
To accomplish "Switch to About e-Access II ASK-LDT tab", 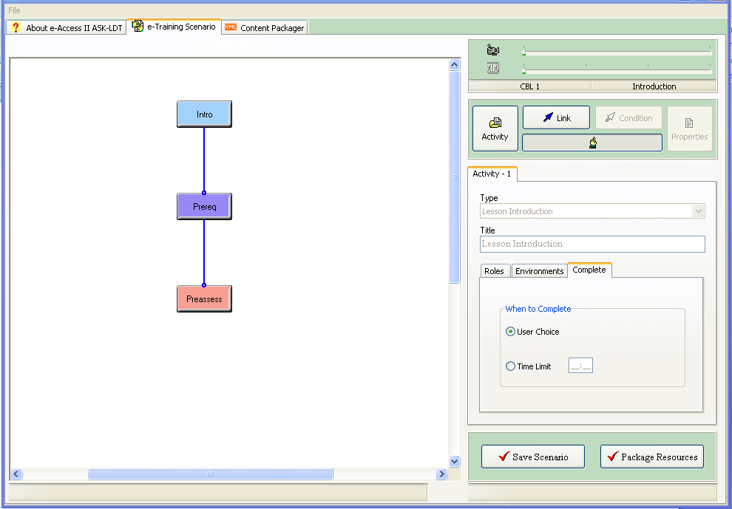I will [66, 27].
